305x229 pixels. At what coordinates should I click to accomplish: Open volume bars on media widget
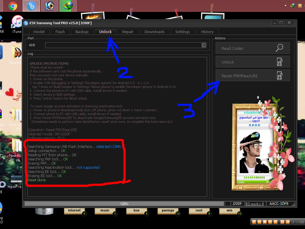pyautogui.click(x=288, y=222)
